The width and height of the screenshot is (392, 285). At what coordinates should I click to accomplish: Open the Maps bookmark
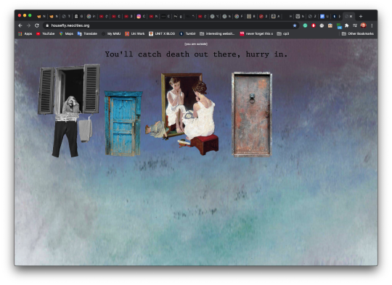tap(66, 33)
